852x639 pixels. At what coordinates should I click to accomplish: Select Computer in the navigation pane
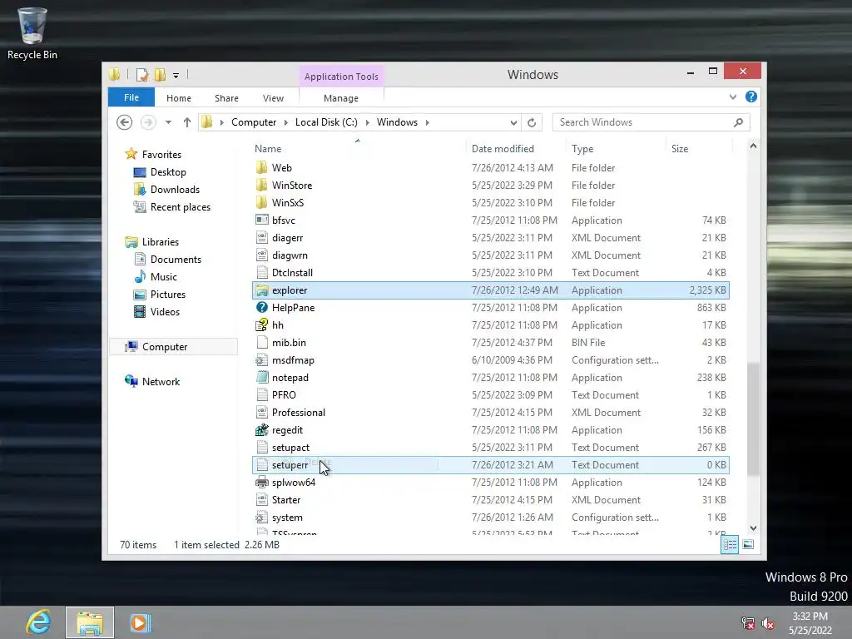(174, 347)
